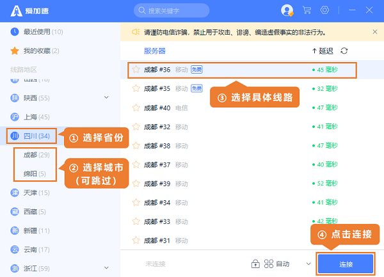Image resolution: width=384 pixels, height=277 pixels.
Task: Click the four-squares 自动 mode icon
Action: (x=268, y=264)
